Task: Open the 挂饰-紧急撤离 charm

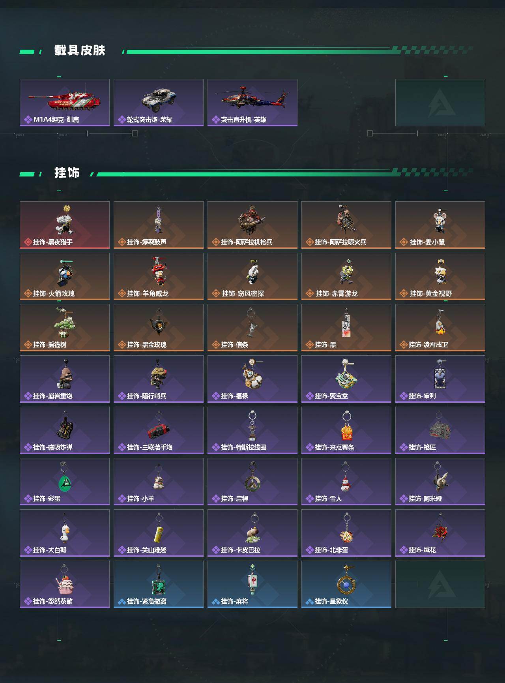Action: point(159,584)
